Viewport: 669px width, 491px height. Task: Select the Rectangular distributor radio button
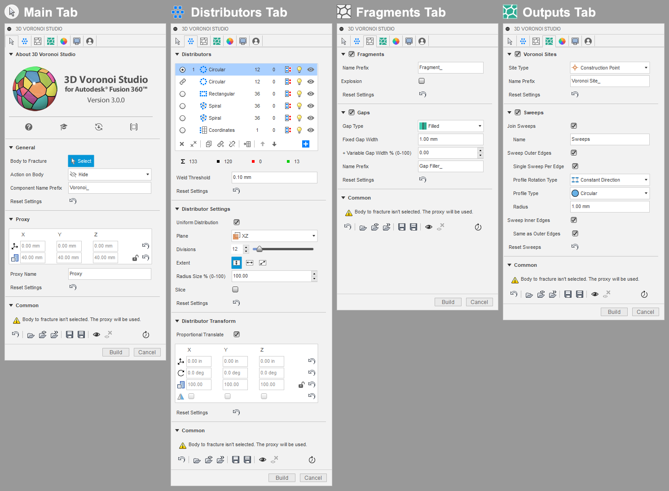(182, 94)
